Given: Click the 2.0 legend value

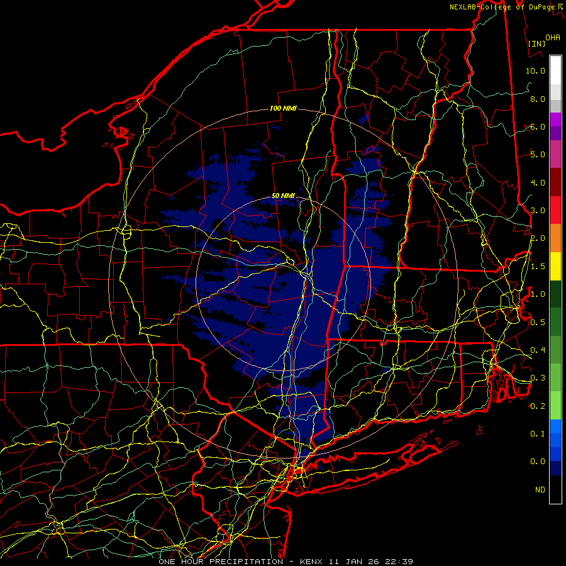Looking at the screenshot, I should point(538,238).
